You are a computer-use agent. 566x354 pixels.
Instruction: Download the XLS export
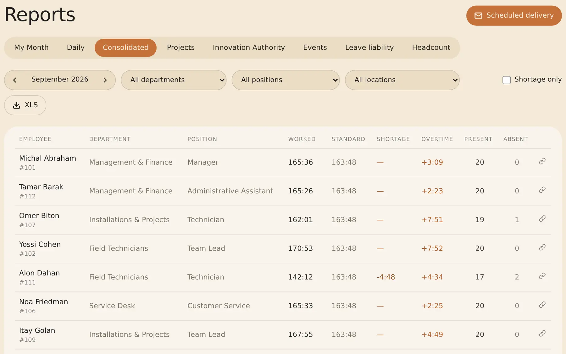point(25,105)
